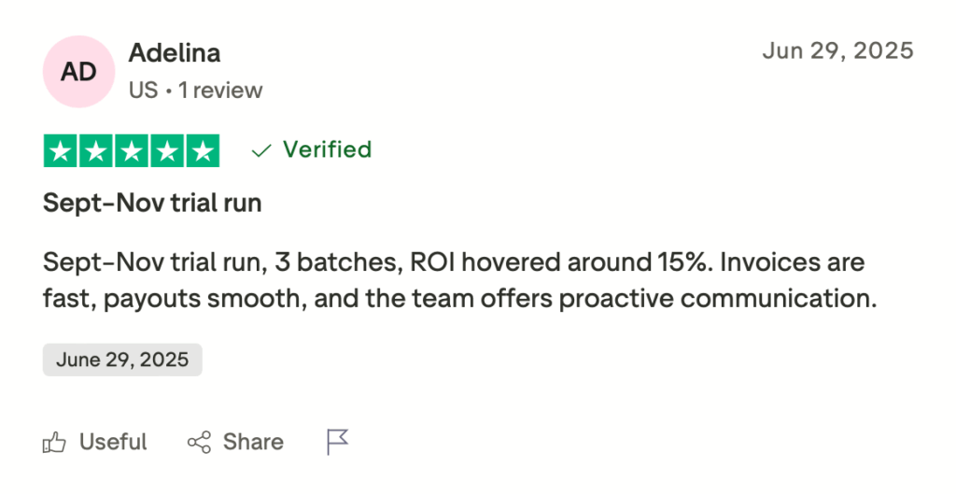Open the "Sept-Nov trial run" review title
This screenshot has height=494, width=956.
click(x=152, y=204)
